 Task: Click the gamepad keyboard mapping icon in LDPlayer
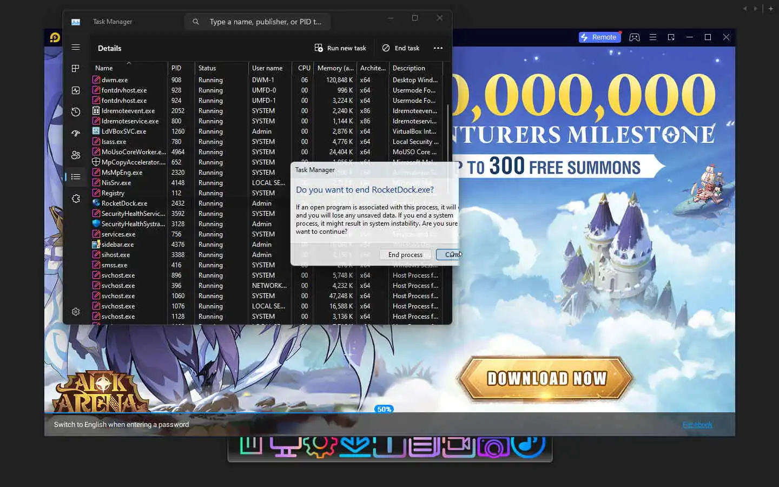pos(635,37)
